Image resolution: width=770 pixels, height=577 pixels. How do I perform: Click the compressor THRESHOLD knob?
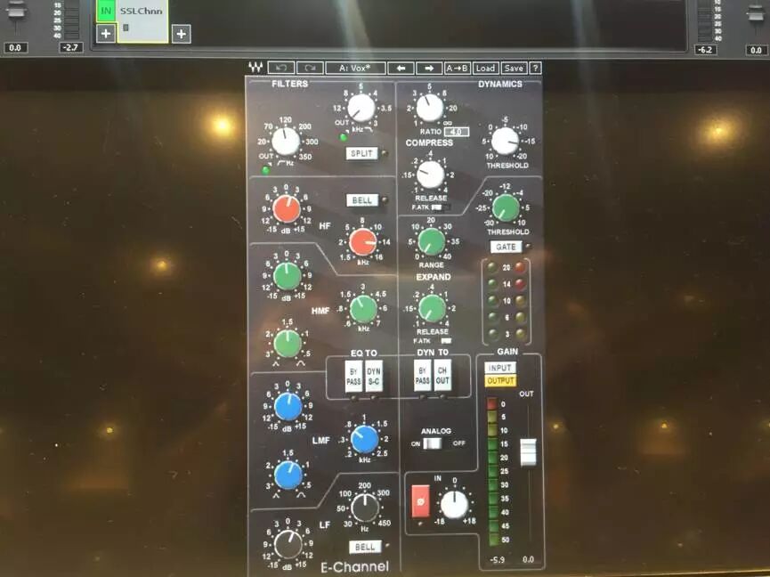coord(505,141)
